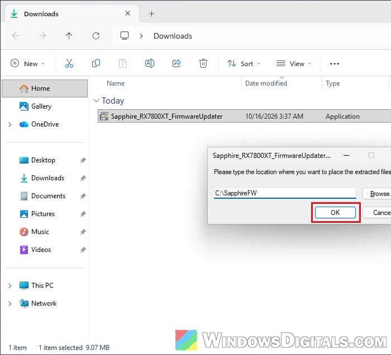Click the 10/16/2026 3:37 AM date cell

274,116
